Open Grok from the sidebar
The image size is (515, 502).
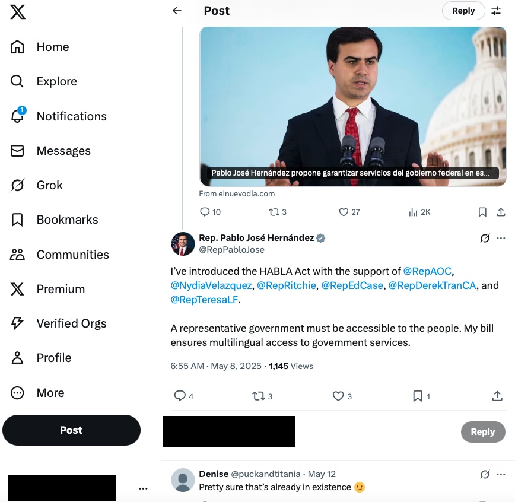36,185
